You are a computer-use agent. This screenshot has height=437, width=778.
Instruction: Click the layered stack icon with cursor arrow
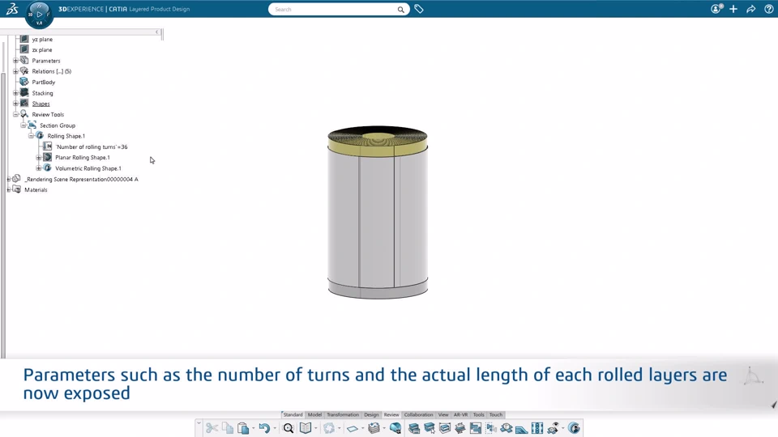430,428
